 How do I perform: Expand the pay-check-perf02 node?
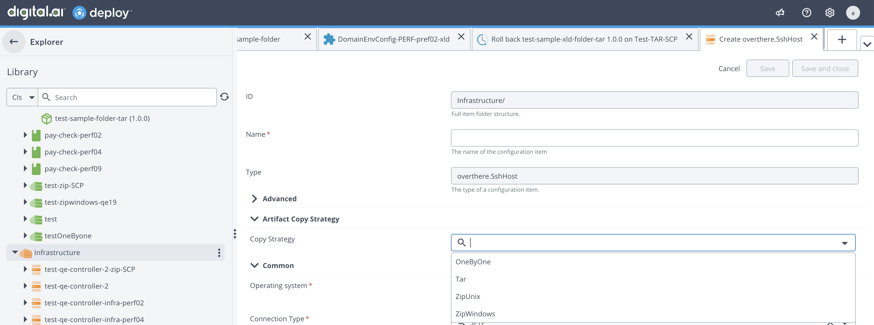25,135
